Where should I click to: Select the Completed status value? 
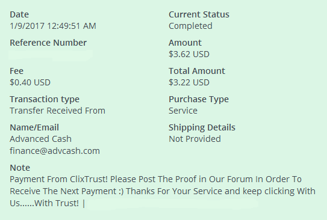click(191, 26)
